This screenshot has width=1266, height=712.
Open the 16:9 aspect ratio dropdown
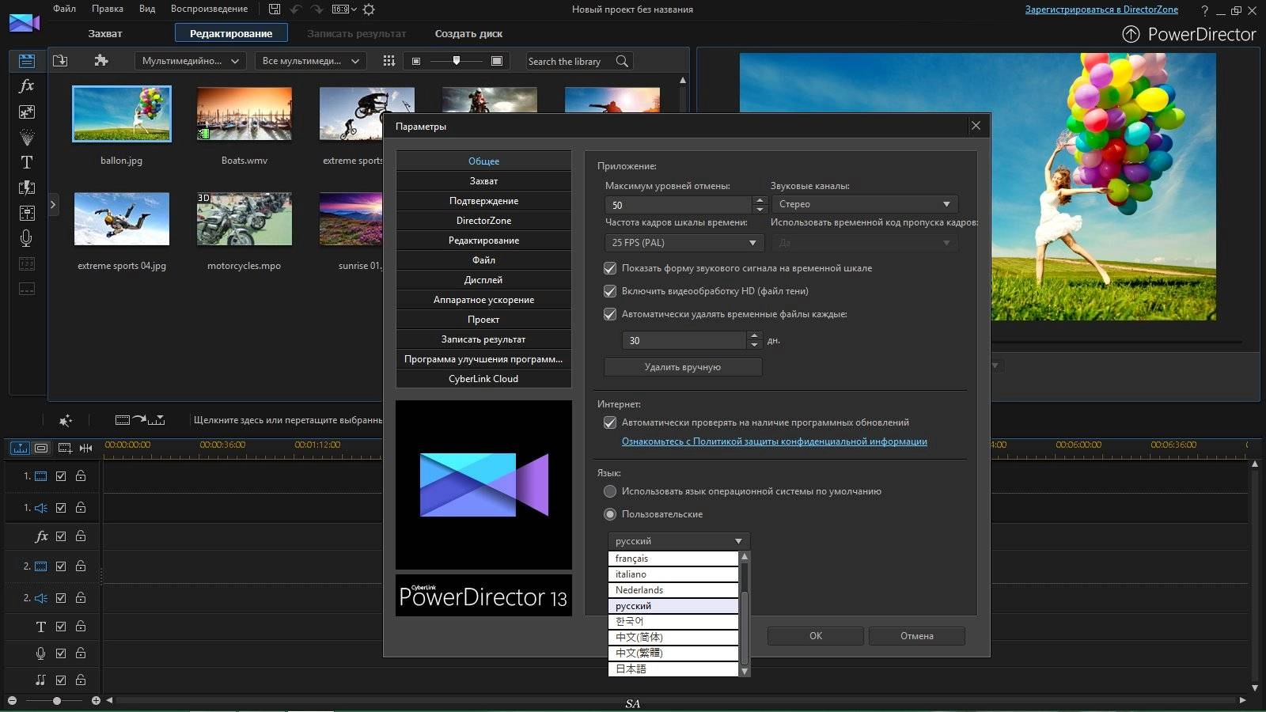(344, 9)
